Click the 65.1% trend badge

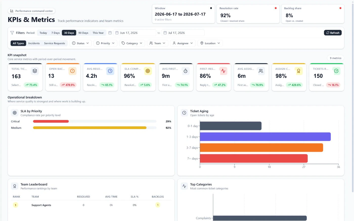pyautogui.click(x=107, y=85)
